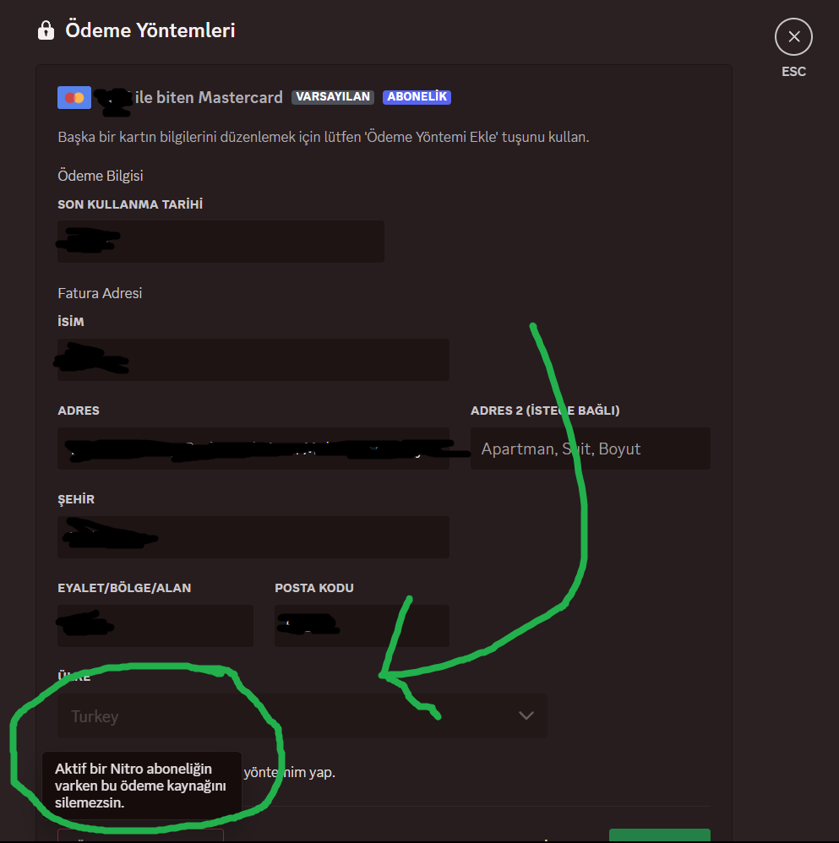This screenshot has width=839, height=843.
Task: Click the Nitro subscription warning tooltip
Action: [x=142, y=786]
